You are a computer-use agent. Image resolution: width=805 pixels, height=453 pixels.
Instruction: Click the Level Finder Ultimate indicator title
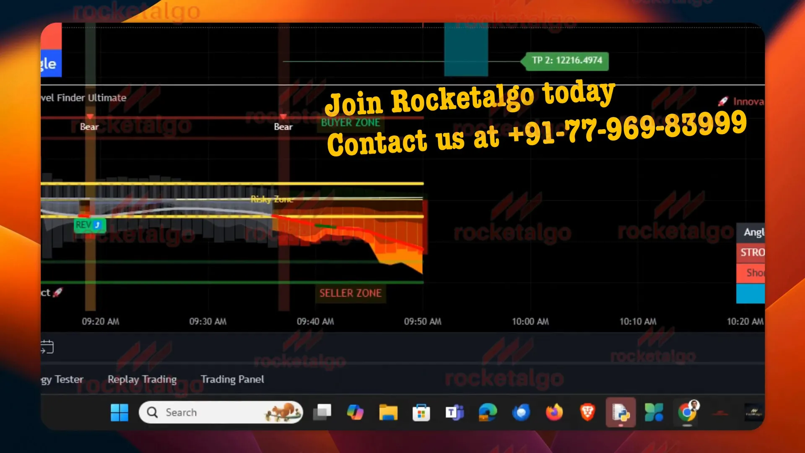(x=83, y=98)
